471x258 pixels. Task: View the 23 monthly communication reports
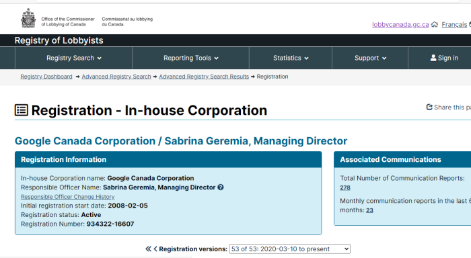369,210
